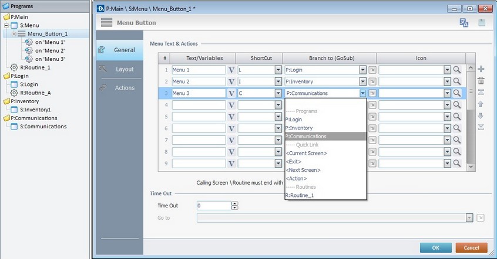Click the trash icon to delete row
The image size is (497, 259).
[481, 80]
